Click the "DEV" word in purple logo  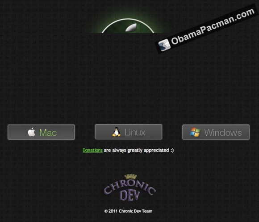[130, 195]
